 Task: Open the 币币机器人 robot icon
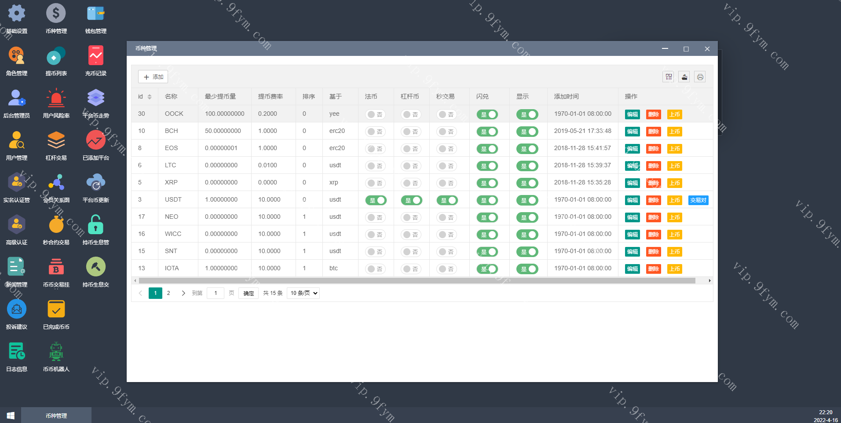(x=56, y=352)
